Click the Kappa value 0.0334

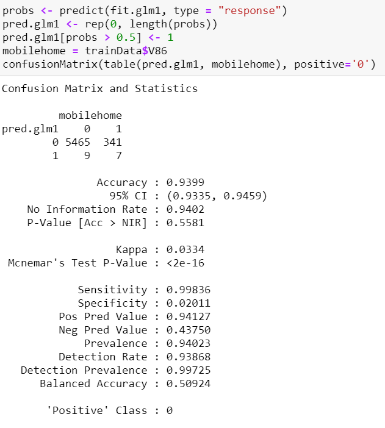(185, 249)
